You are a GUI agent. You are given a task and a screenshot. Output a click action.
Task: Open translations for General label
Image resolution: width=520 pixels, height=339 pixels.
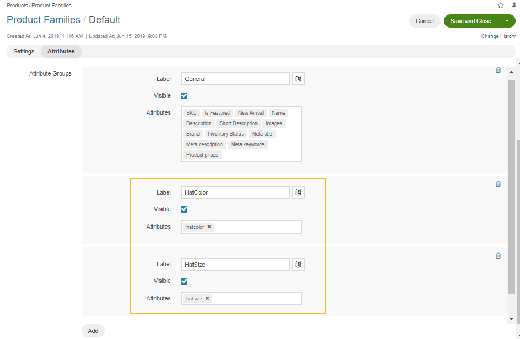point(298,79)
